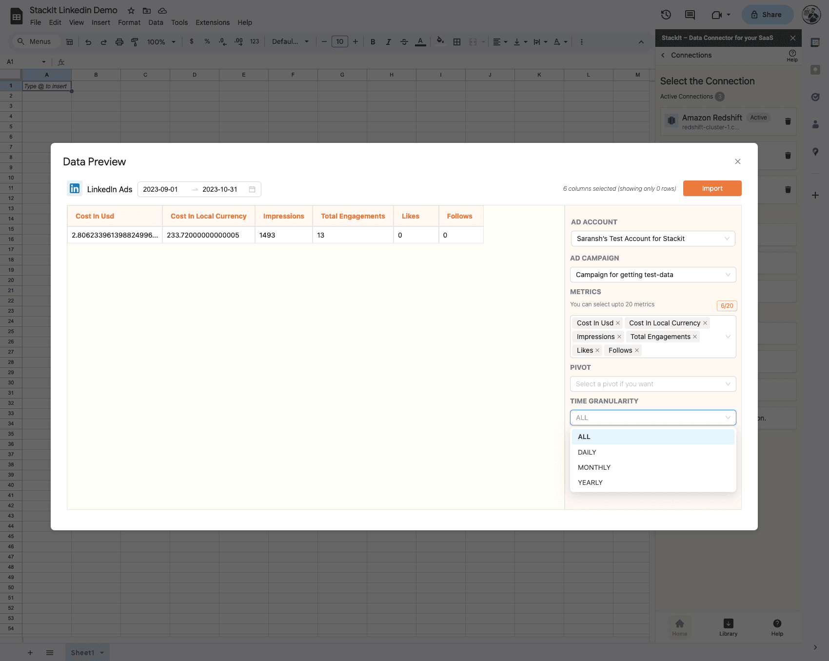The height and width of the screenshot is (661, 829).
Task: Open the Library tab in StackIt
Action: click(x=728, y=627)
